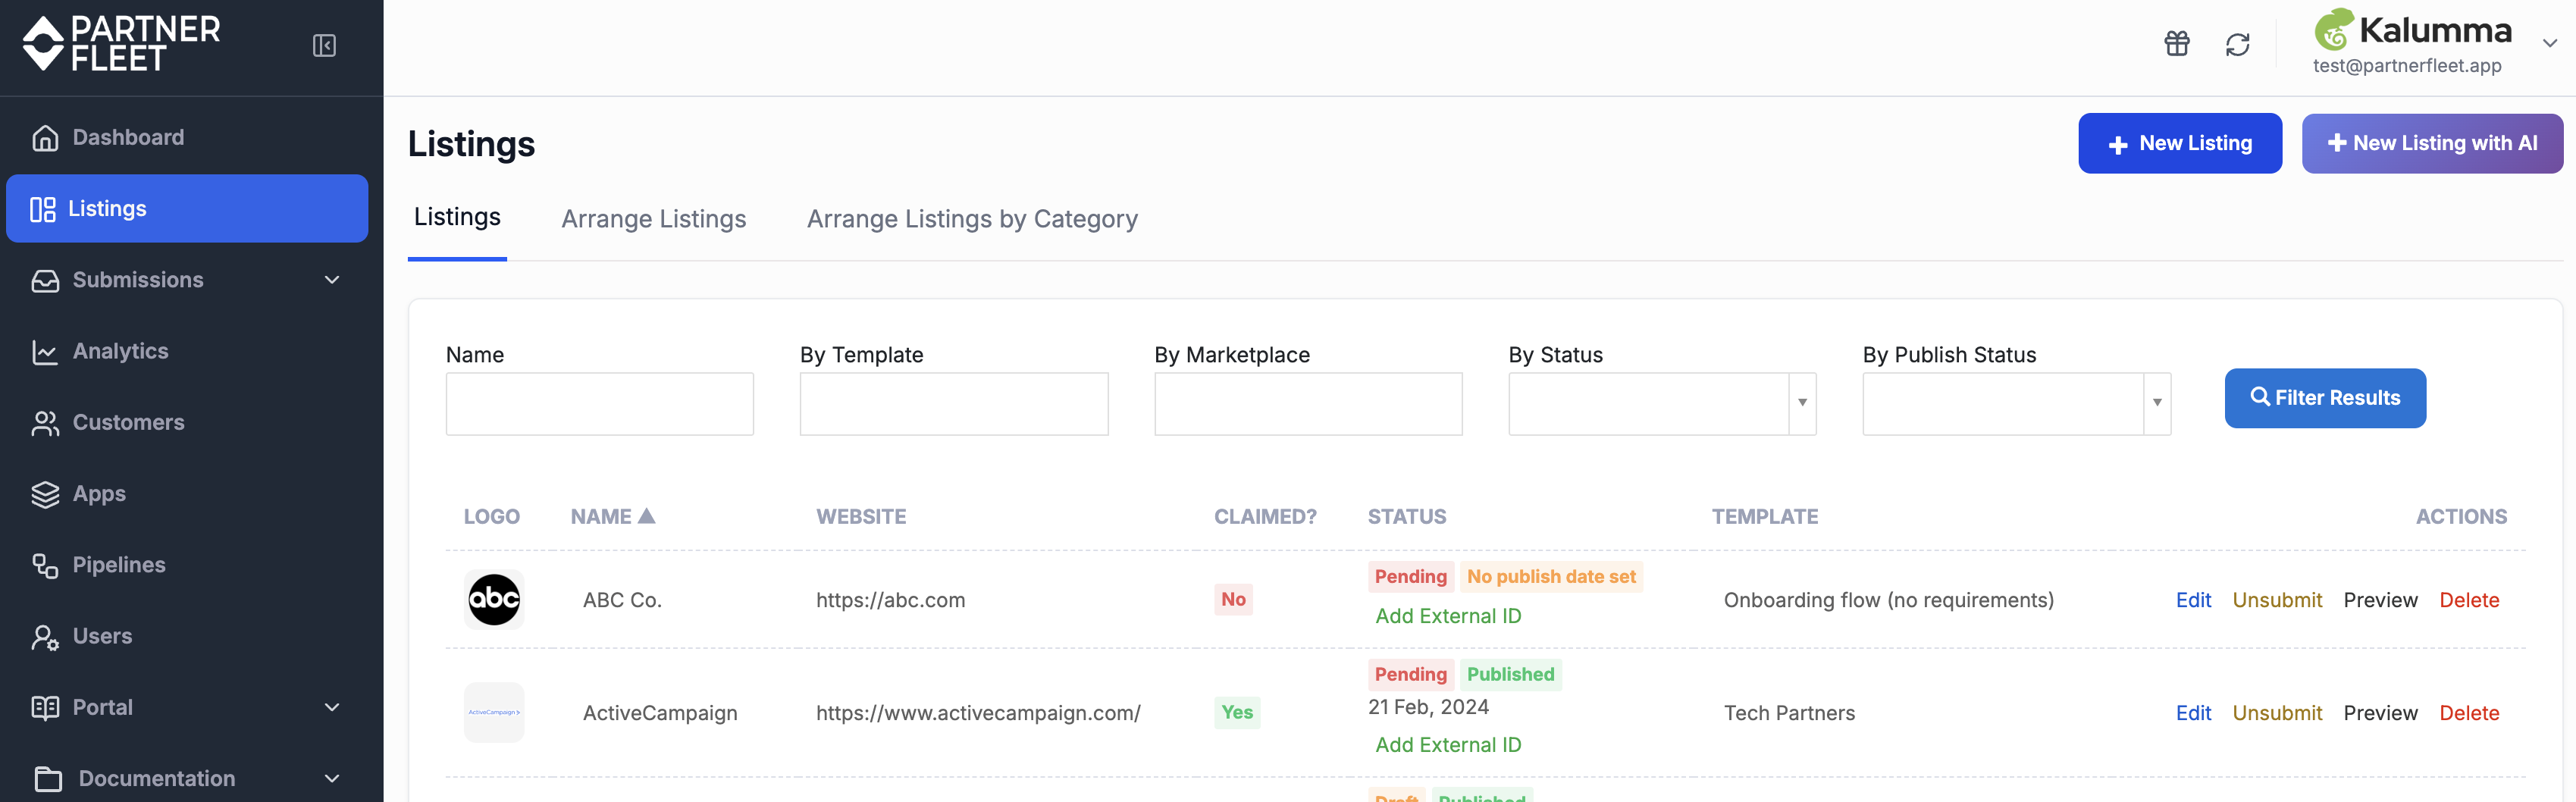
Task: Delete the ActiveCampaign listing
Action: pyautogui.click(x=2469, y=713)
